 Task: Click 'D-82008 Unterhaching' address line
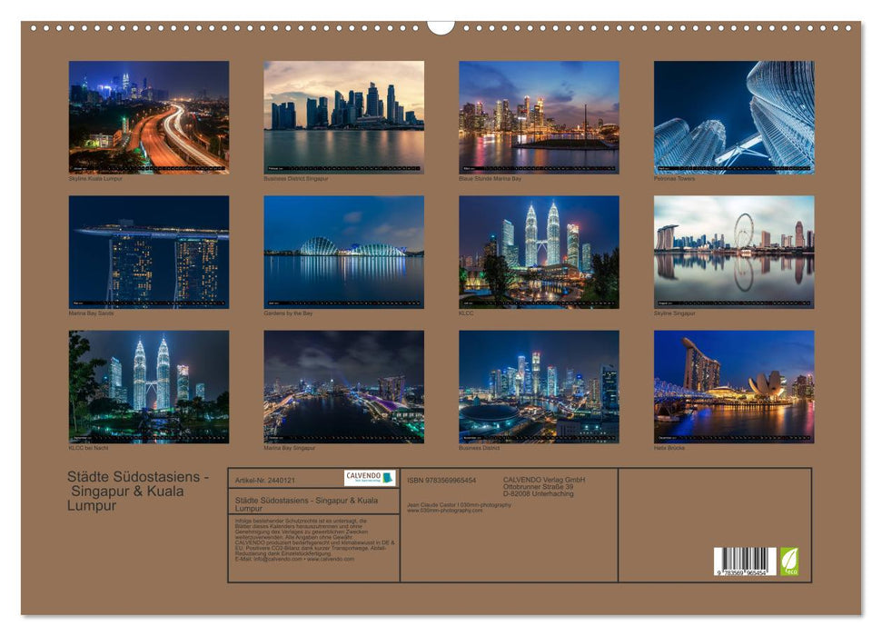[x=539, y=493]
